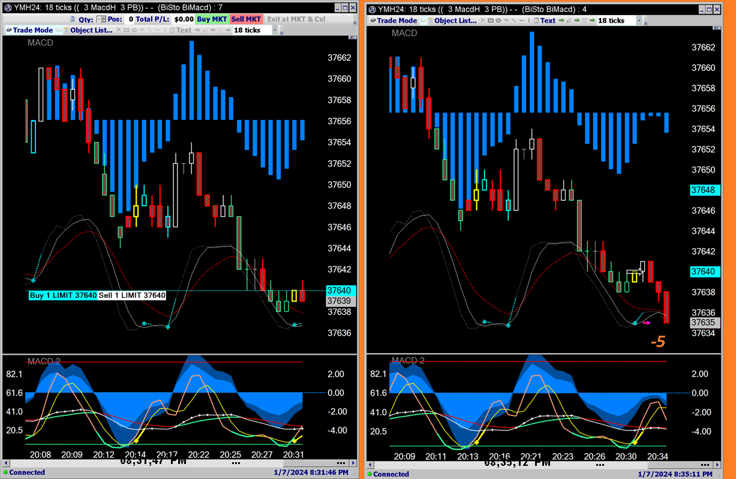
Task: Click Trade Mode adjacent panel icon in right window
Action: click(423, 20)
